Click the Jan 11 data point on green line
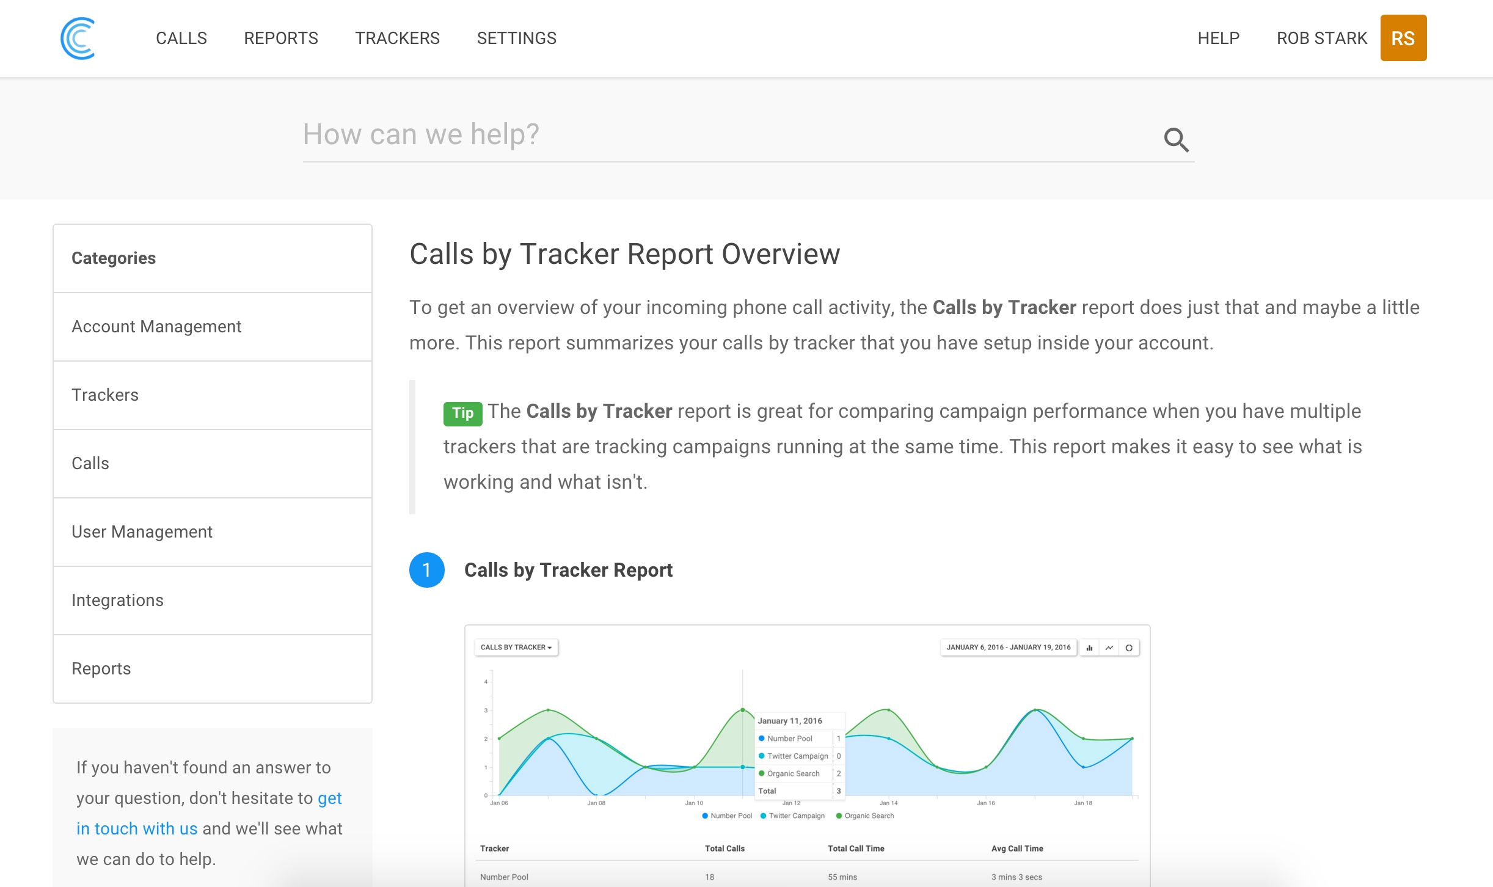The image size is (1493, 887). tap(742, 710)
